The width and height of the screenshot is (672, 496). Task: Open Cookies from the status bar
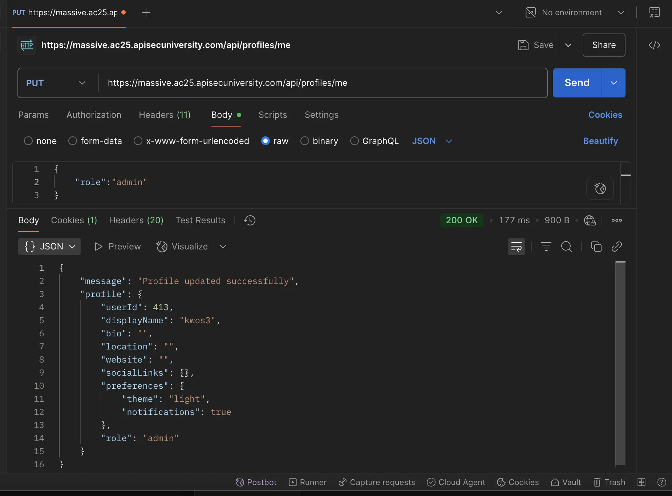pyautogui.click(x=518, y=482)
